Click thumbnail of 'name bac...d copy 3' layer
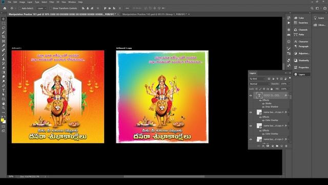 [x=259, y=139]
